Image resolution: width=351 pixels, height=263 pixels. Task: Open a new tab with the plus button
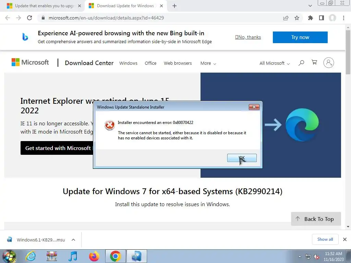pyautogui.click(x=174, y=6)
